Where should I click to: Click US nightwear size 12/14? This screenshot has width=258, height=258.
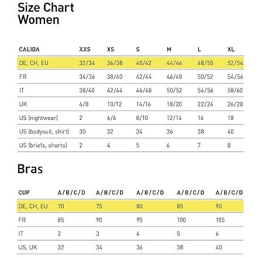click(174, 118)
